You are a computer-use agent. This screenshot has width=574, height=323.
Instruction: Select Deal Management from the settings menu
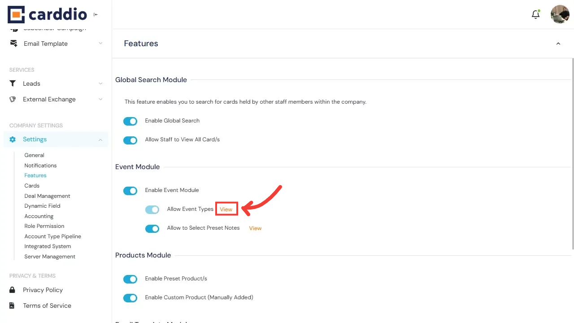[47, 196]
